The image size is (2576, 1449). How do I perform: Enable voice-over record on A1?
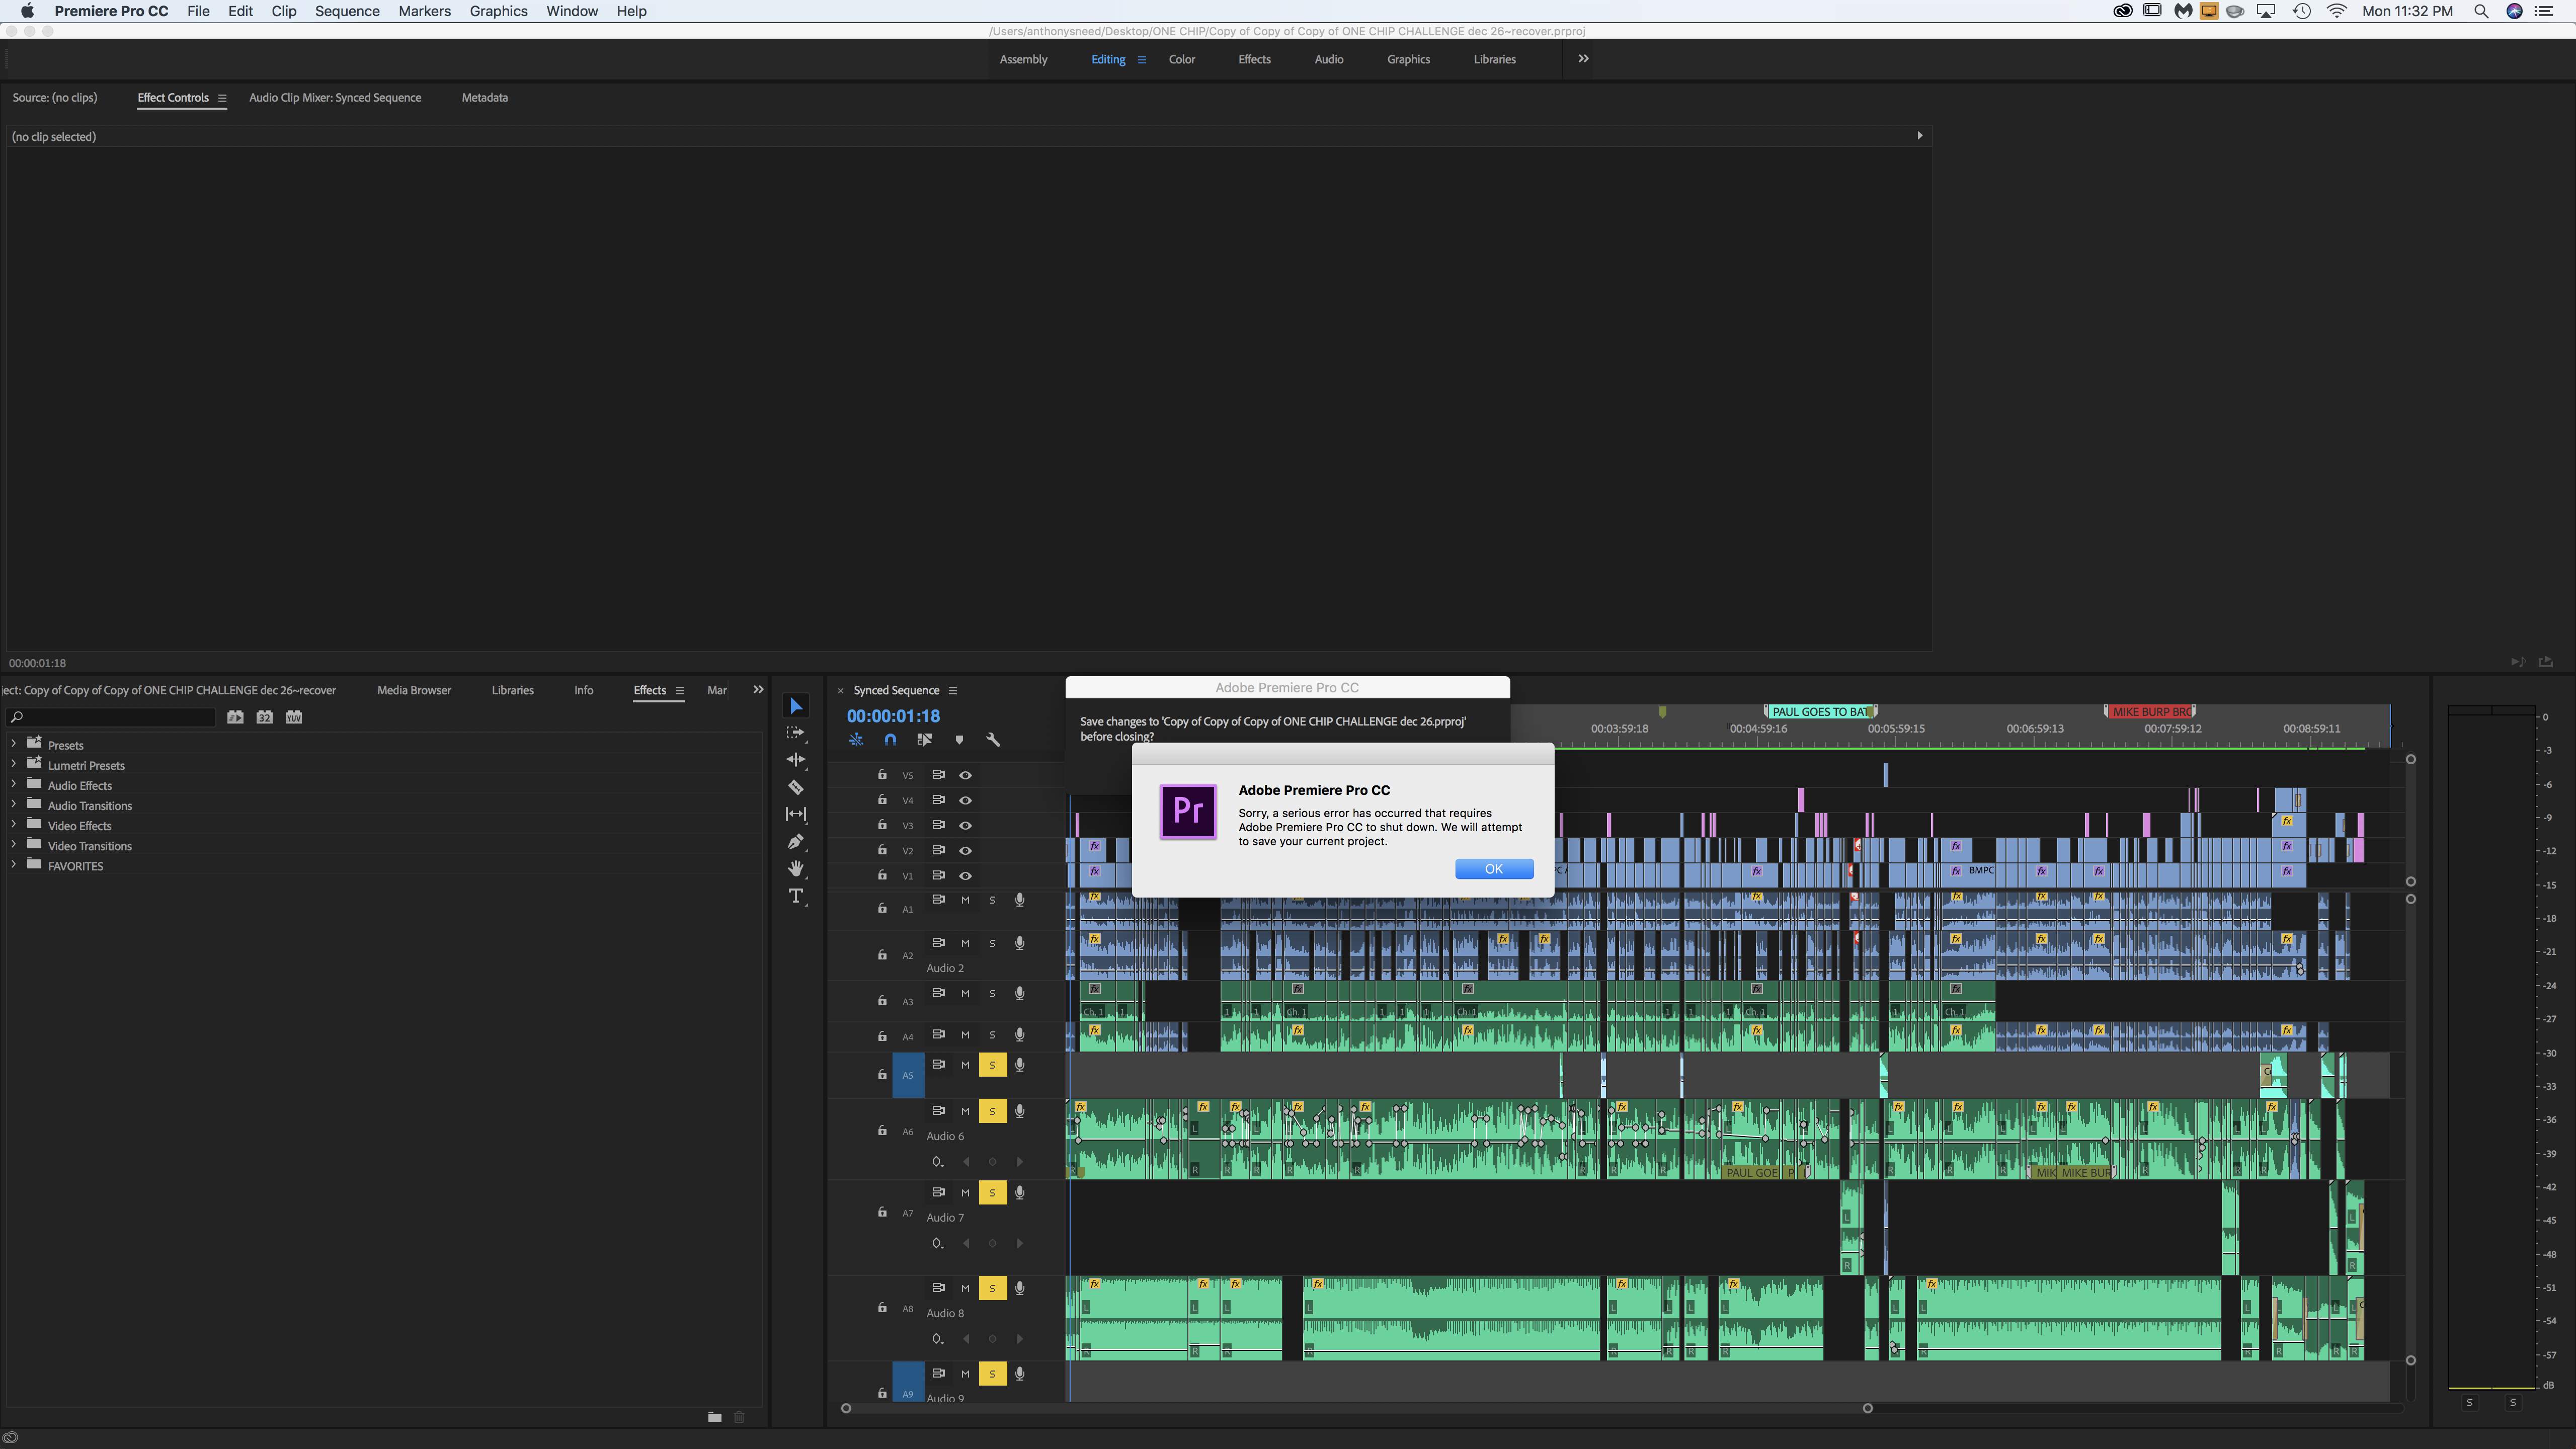[1019, 900]
